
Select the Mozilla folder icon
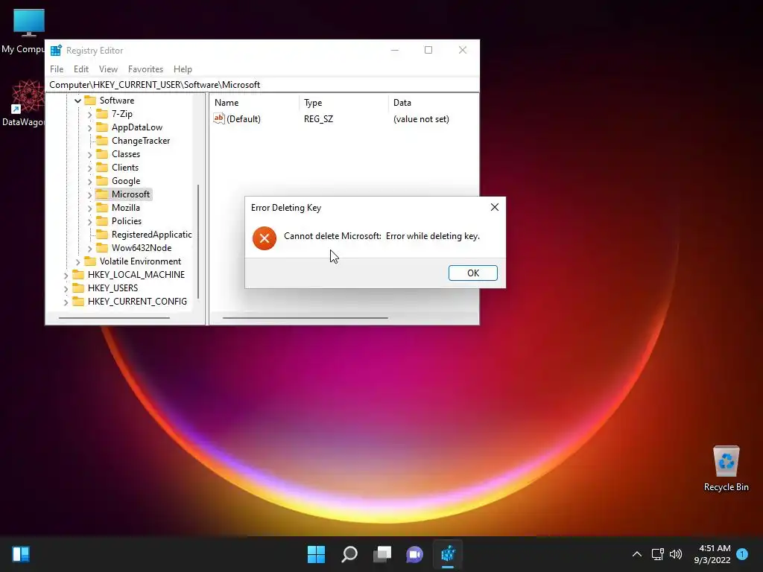pos(102,208)
